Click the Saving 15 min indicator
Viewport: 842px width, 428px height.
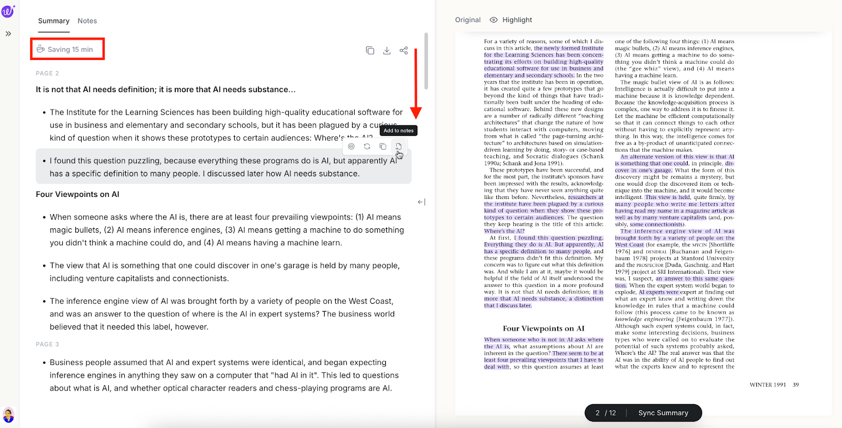point(65,49)
